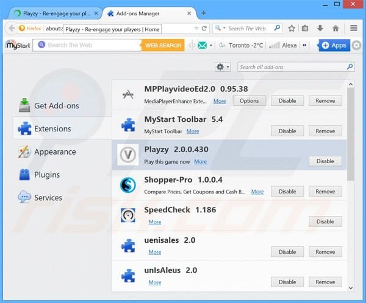Open the bookmarks list clipboard icon

pos(305,29)
